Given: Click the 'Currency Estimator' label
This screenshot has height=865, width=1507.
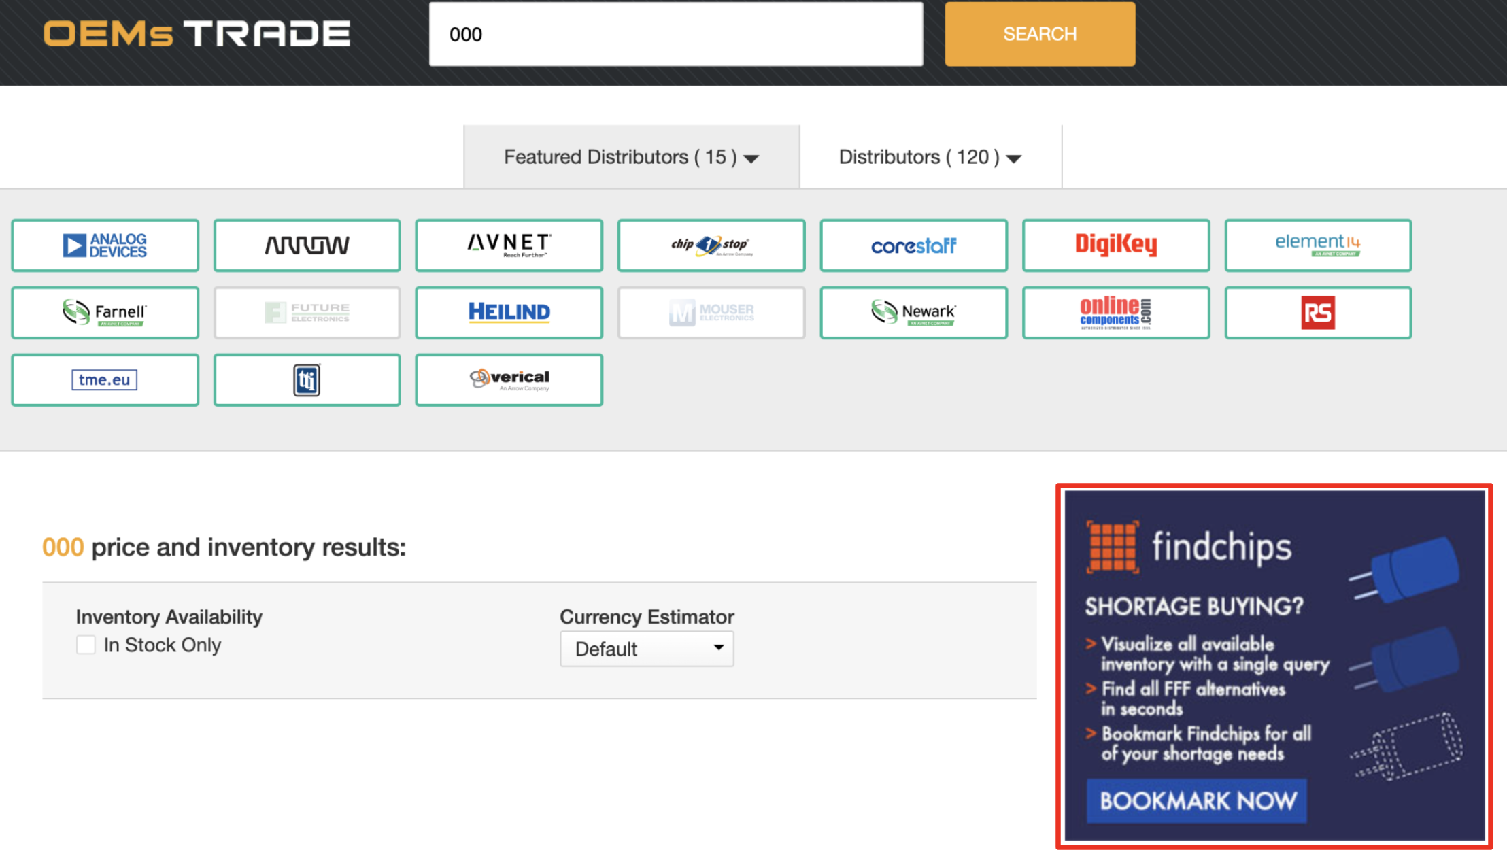Looking at the screenshot, I should click(647, 617).
